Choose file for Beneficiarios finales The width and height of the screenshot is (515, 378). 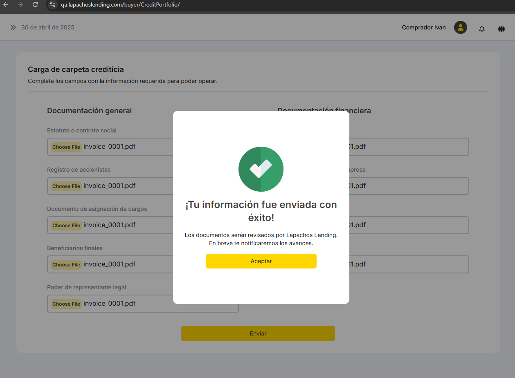pos(66,265)
